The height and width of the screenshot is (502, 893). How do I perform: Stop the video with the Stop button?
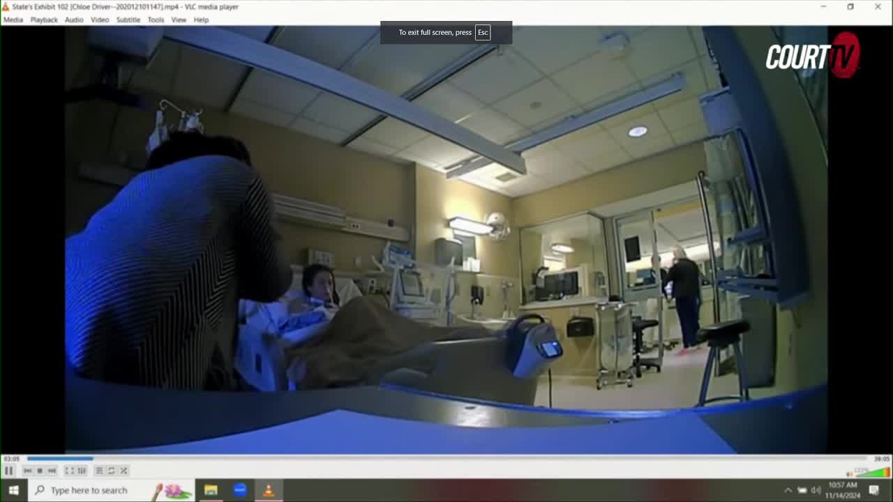(x=39, y=471)
